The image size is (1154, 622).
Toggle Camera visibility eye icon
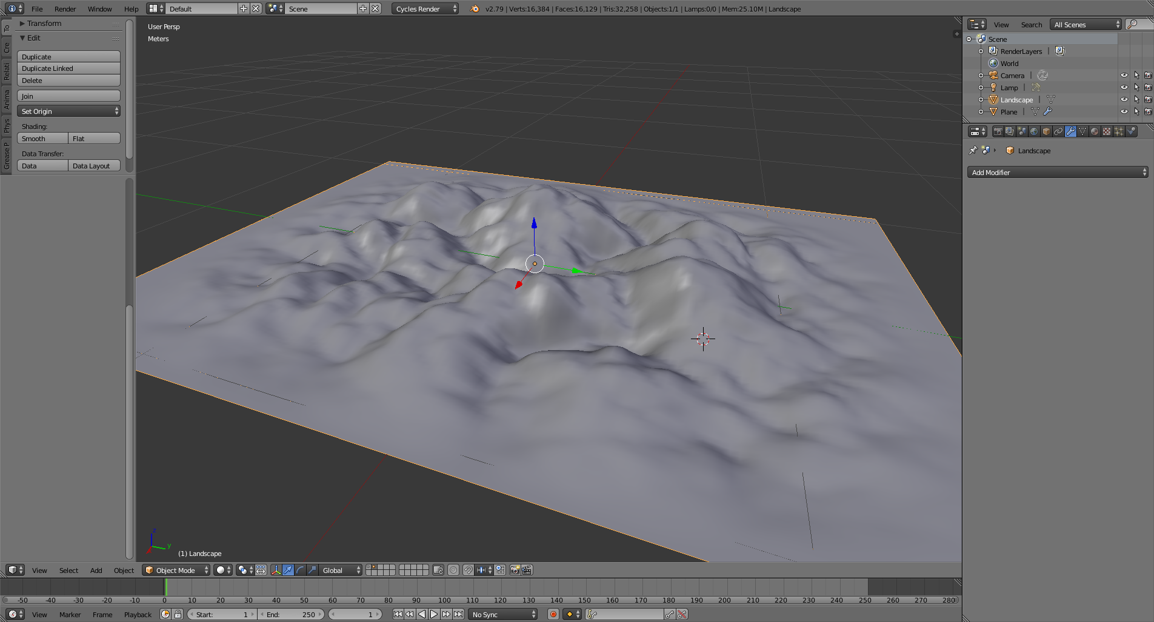point(1124,75)
